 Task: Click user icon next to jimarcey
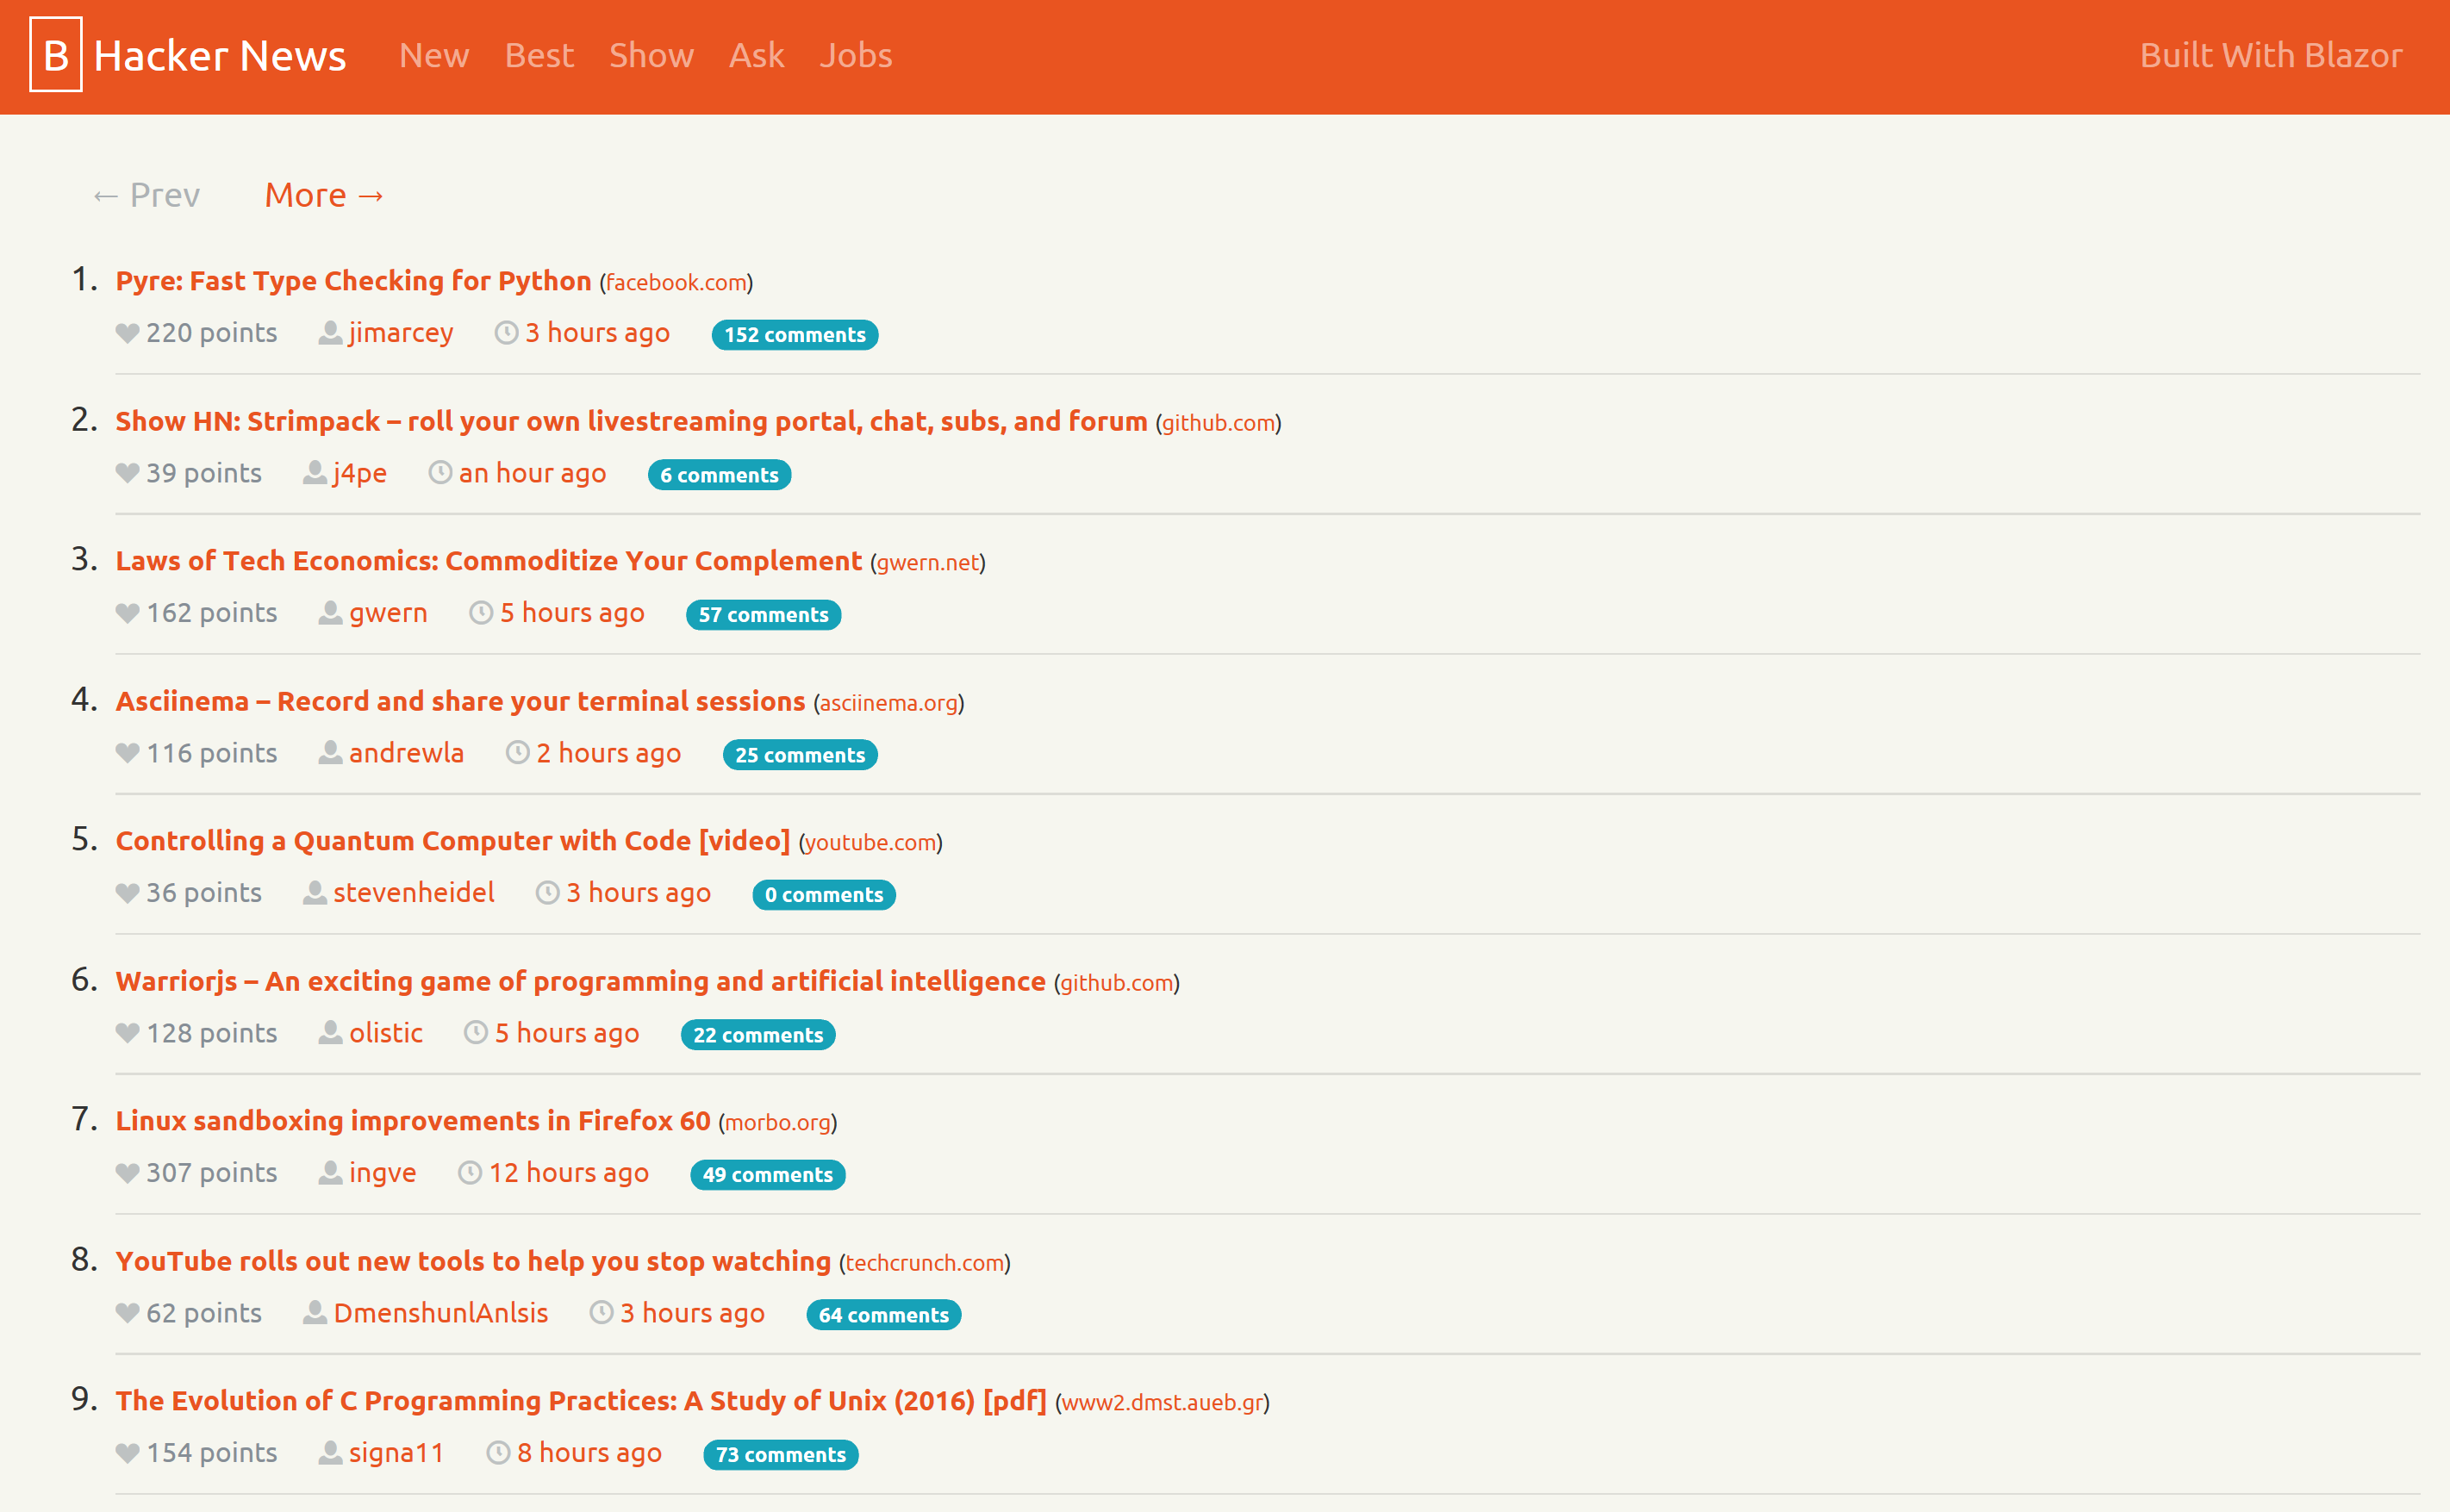pos(330,333)
